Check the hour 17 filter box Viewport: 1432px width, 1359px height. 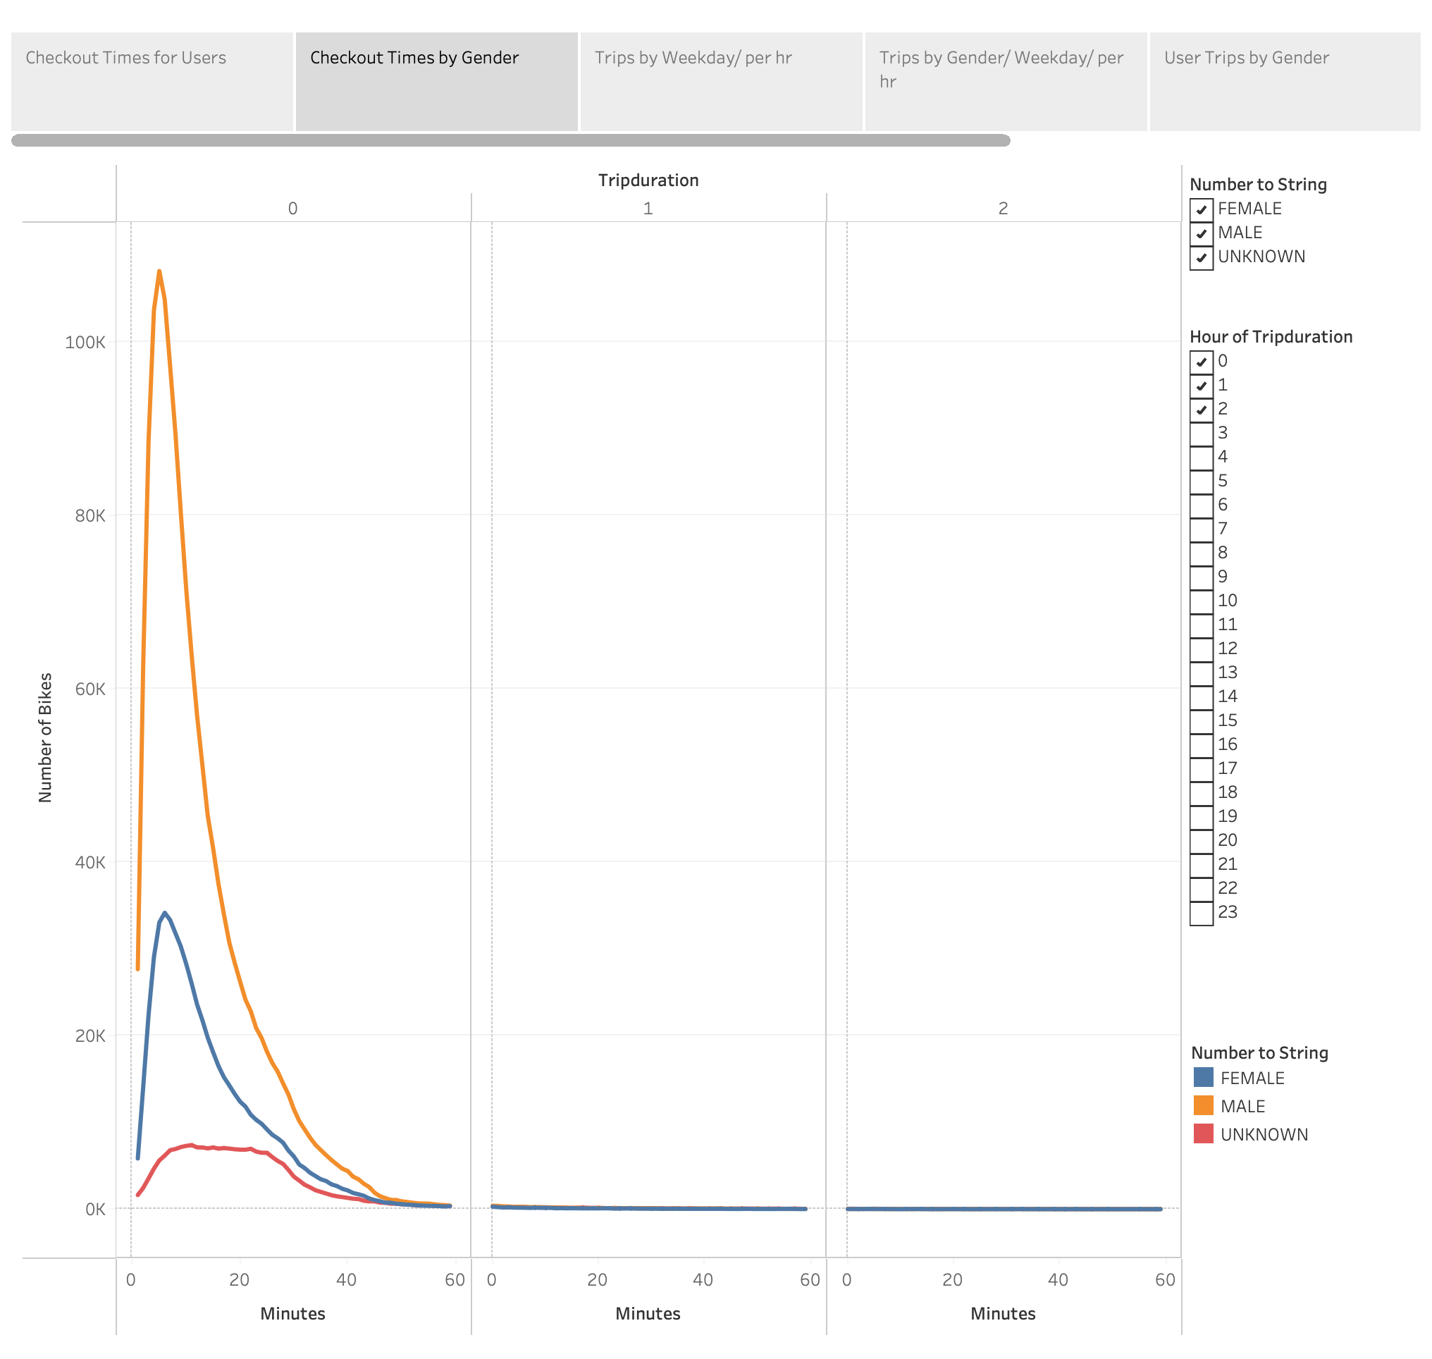point(1202,769)
